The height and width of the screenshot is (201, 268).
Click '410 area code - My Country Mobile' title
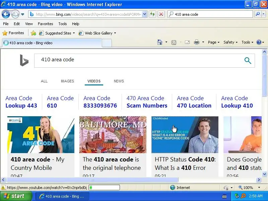pyautogui.click(x=38, y=163)
